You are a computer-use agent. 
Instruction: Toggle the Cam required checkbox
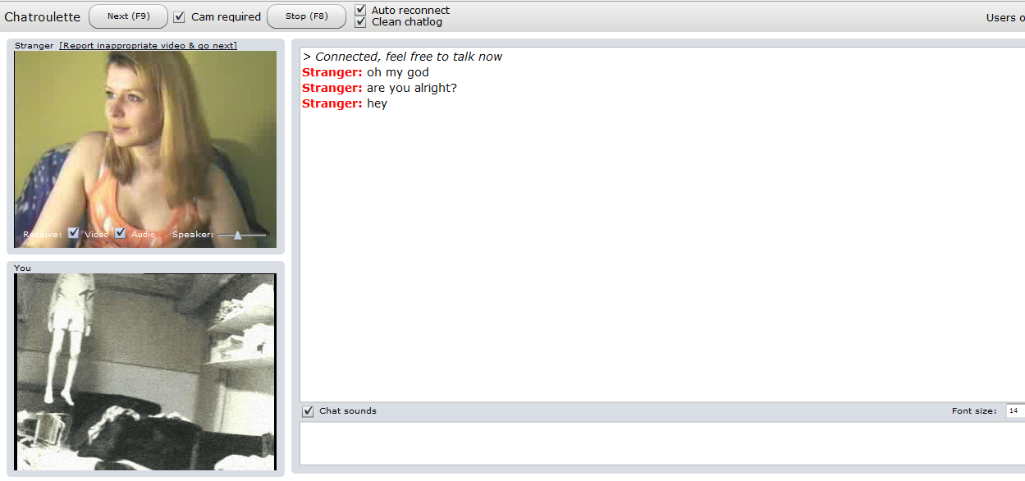pyautogui.click(x=180, y=16)
